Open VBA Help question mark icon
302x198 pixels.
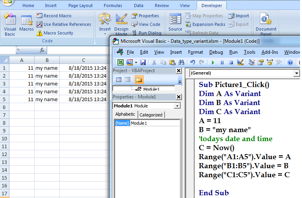pyautogui.click(x=290, y=62)
